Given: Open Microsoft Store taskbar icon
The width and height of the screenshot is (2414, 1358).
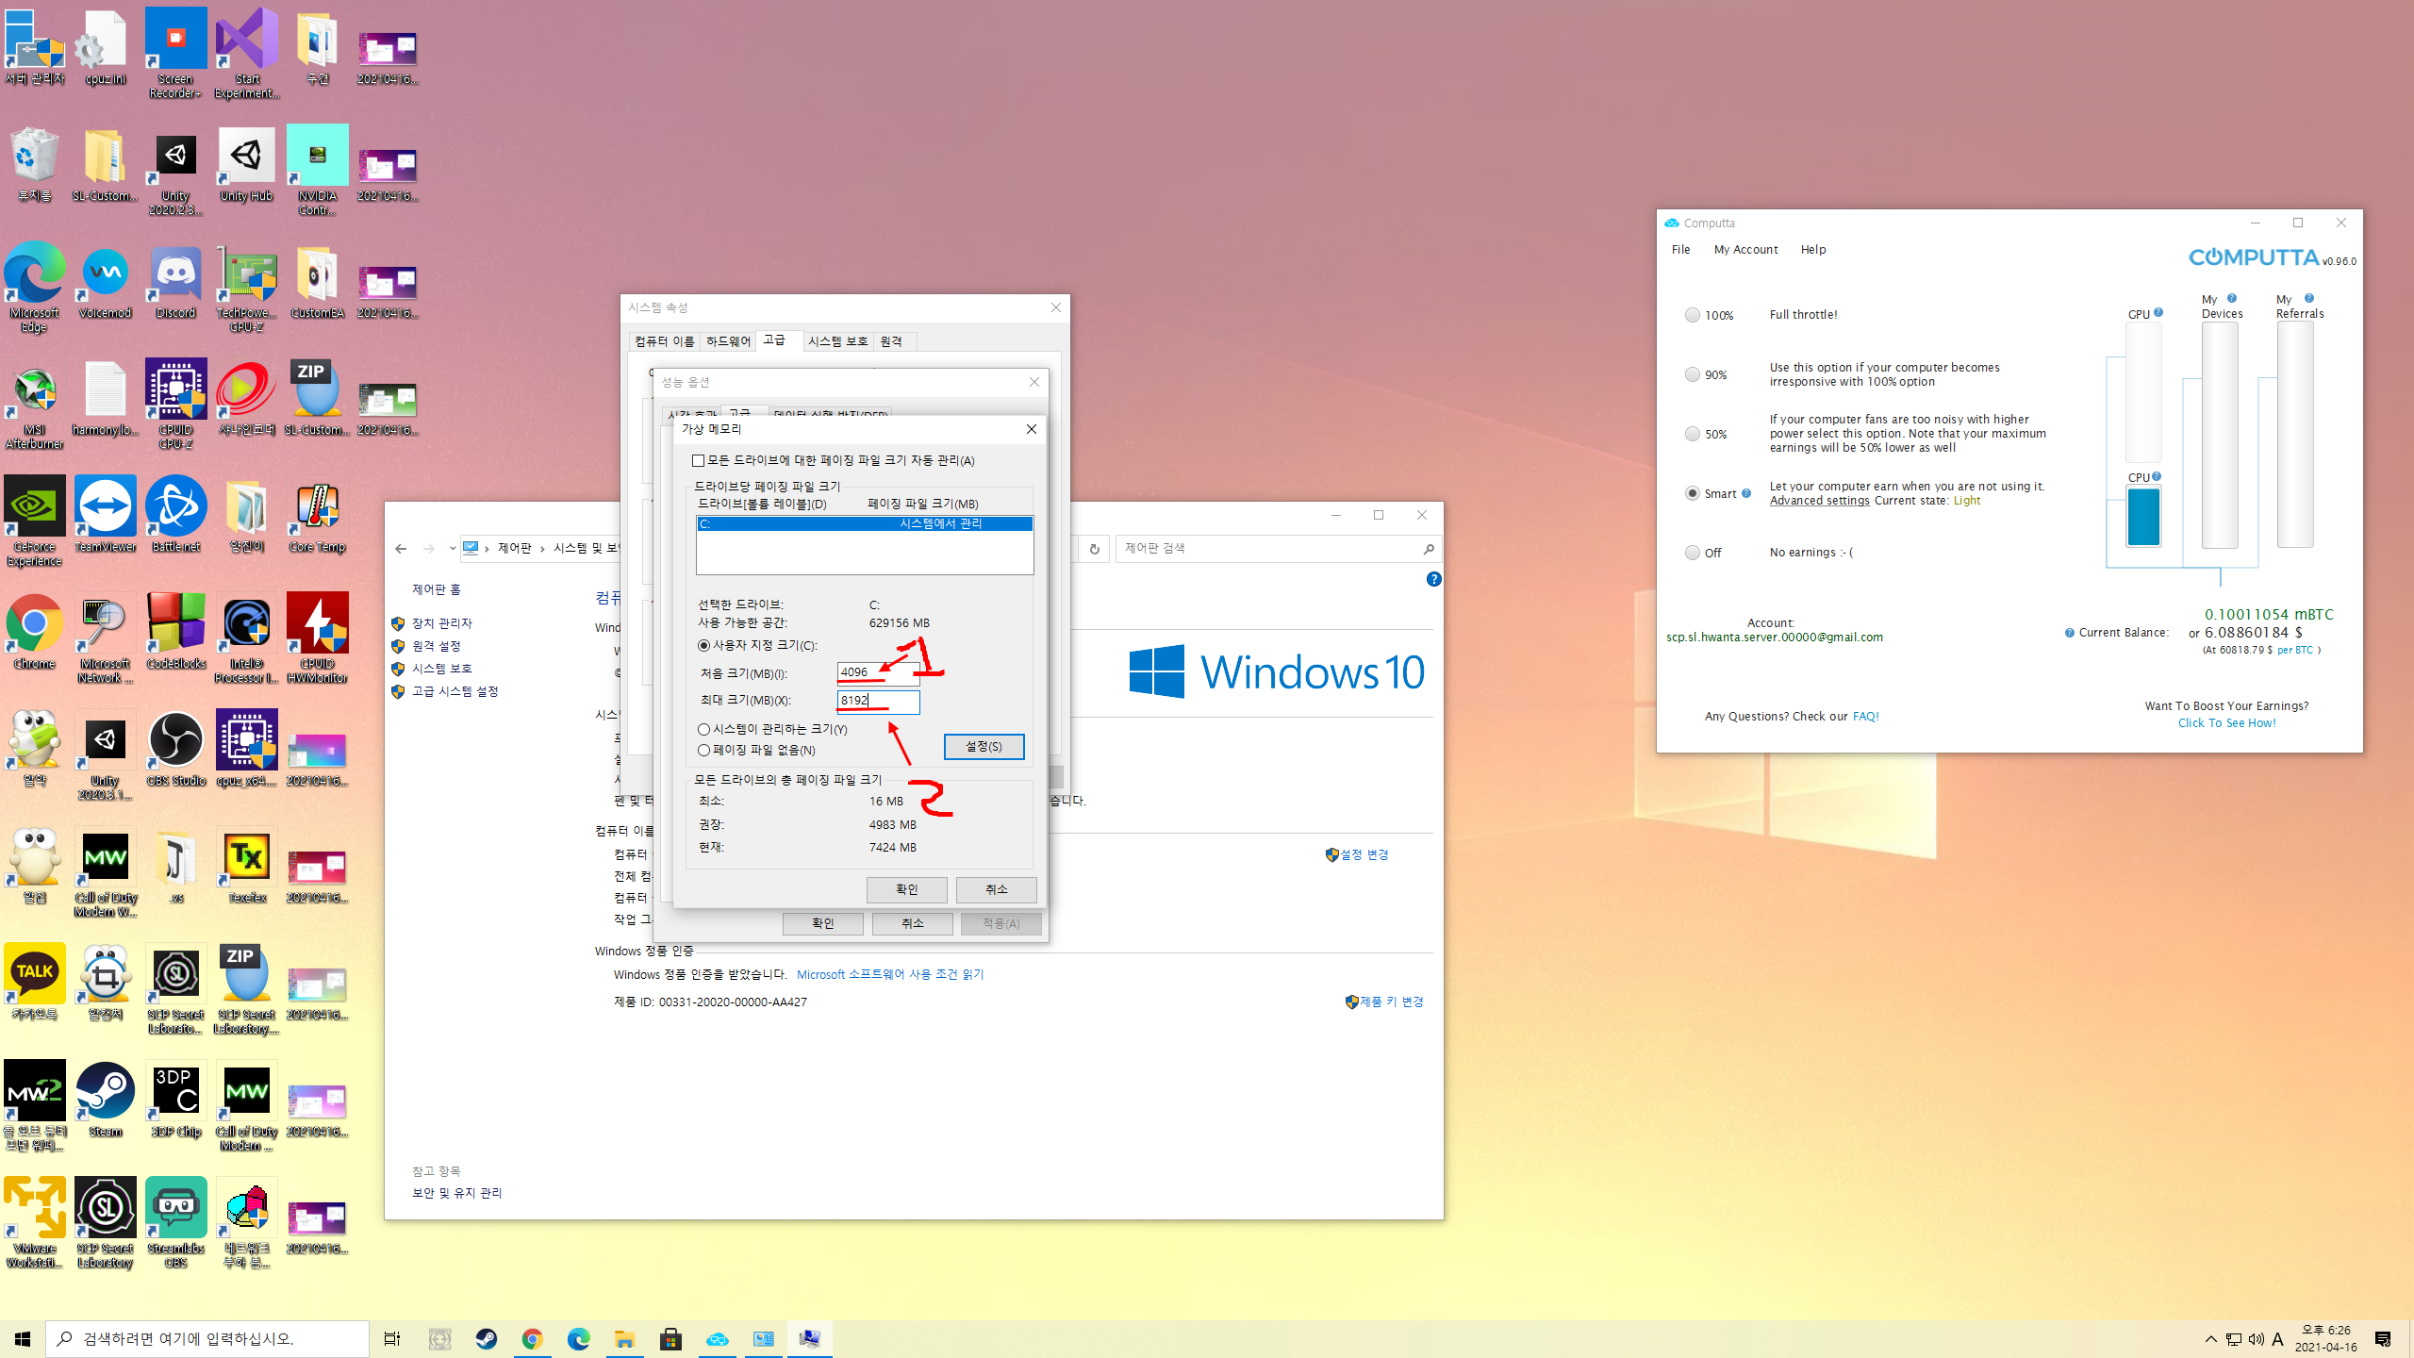Looking at the screenshot, I should 670,1339.
